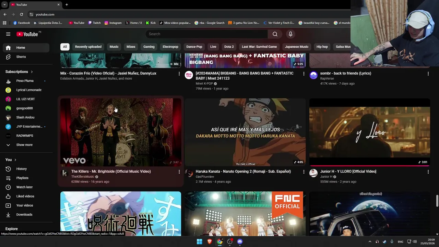Open the YouTube hamburger guide menu

click(8, 34)
